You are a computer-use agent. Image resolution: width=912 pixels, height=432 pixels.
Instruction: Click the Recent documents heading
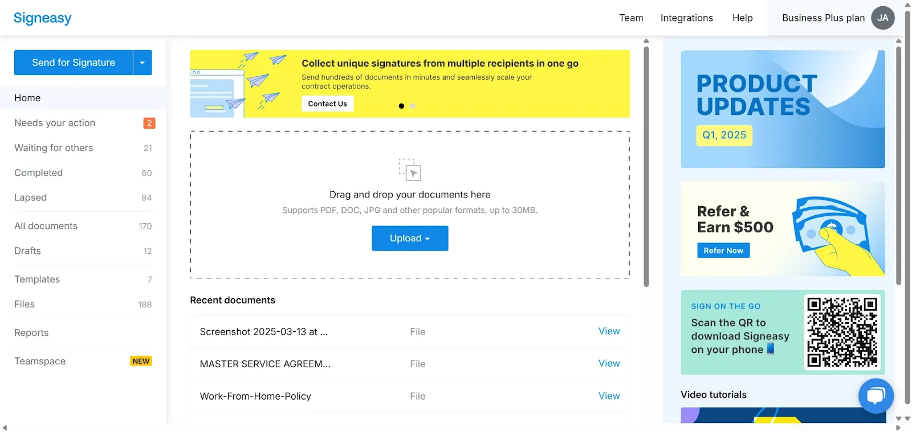coord(233,300)
